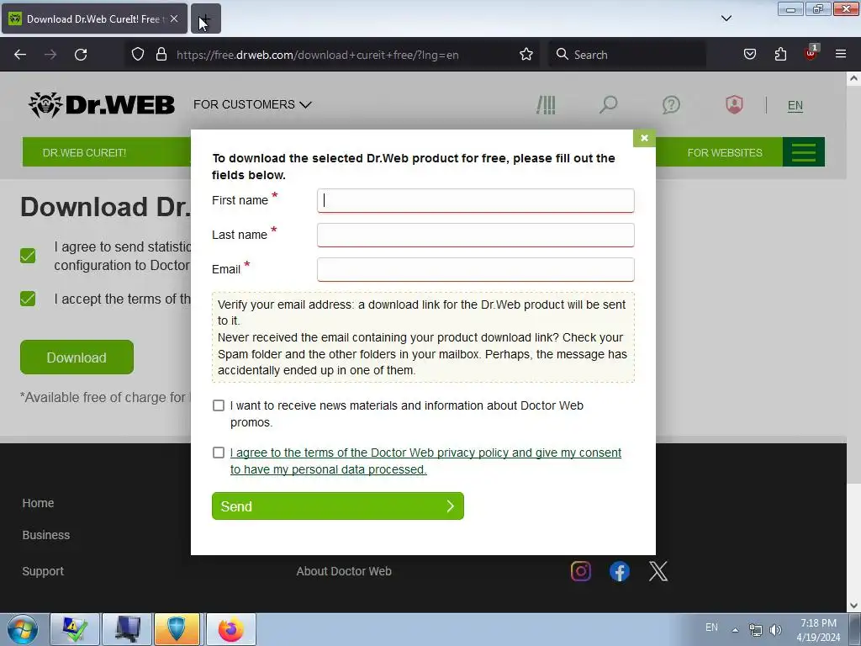Show hidden tray icons arrow
Image resolution: width=861 pixels, height=646 pixels.
point(735,630)
